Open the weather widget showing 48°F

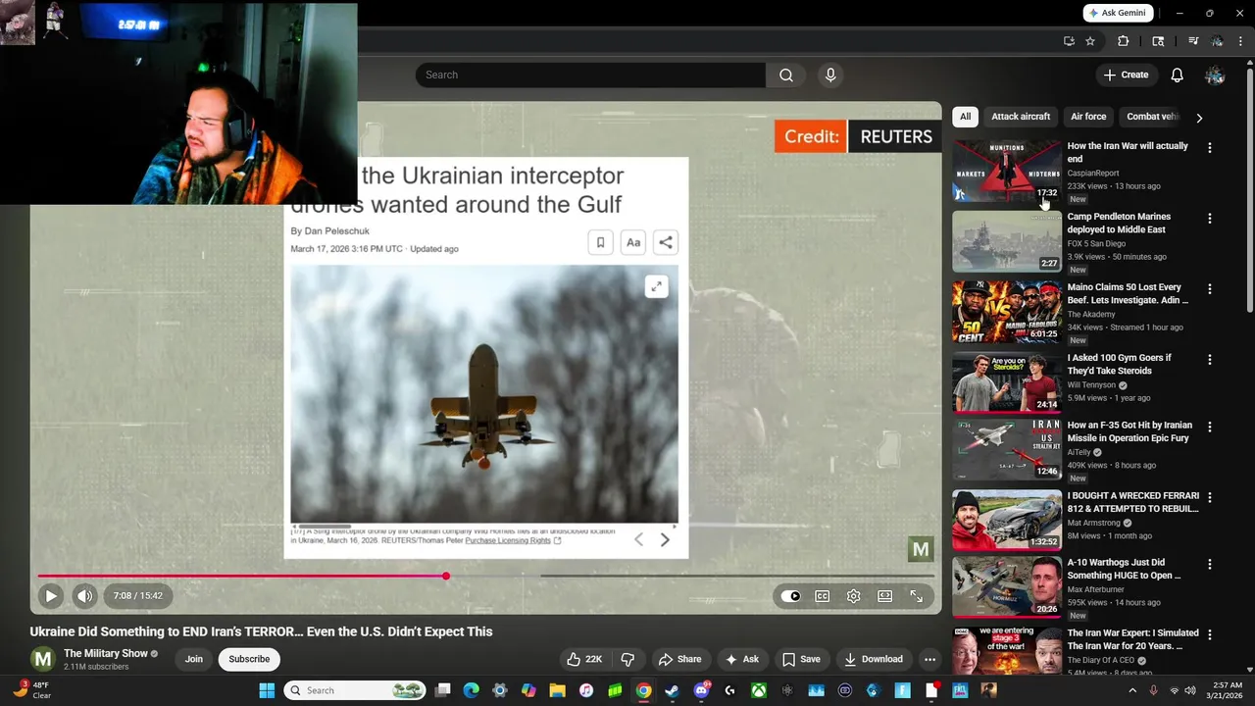(x=31, y=690)
